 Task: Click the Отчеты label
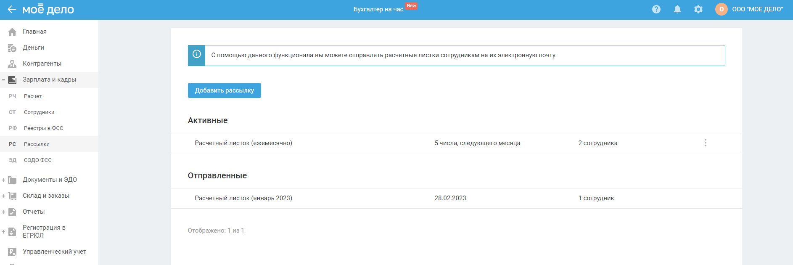point(34,212)
